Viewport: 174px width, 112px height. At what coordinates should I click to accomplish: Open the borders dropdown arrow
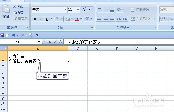pyautogui.click(x=62, y=19)
